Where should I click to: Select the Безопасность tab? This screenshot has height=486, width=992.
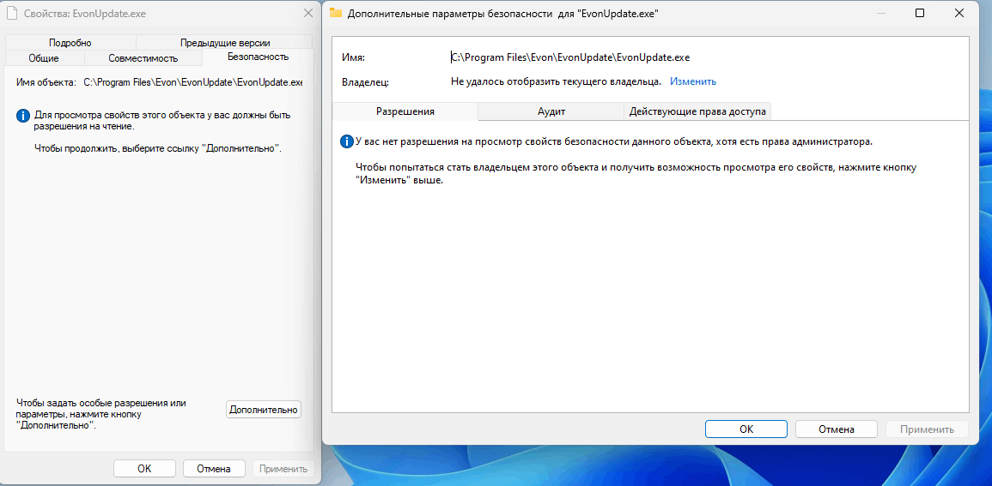click(x=258, y=57)
